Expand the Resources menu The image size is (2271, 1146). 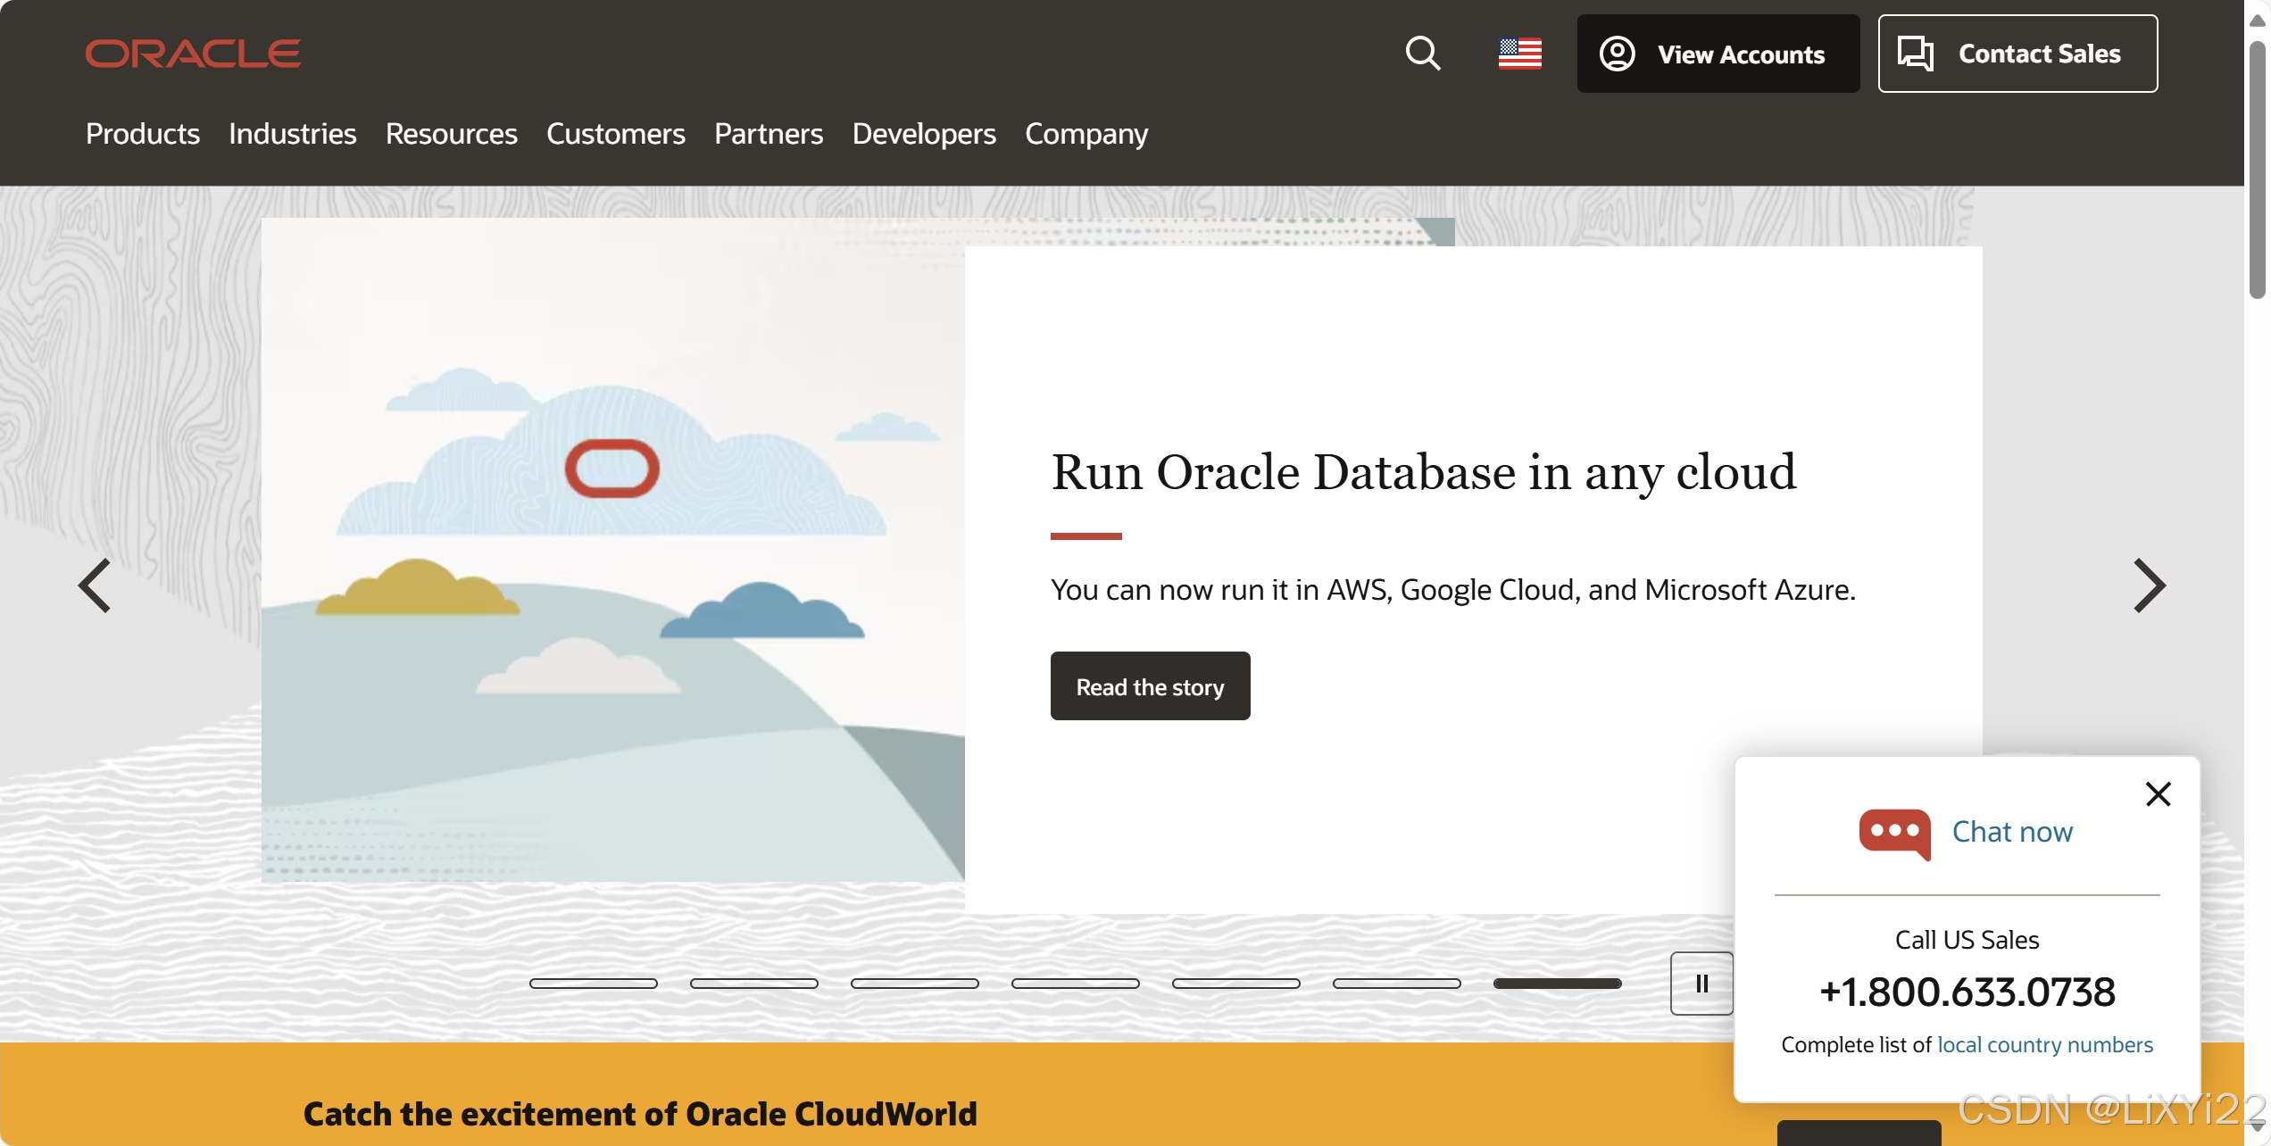point(451,134)
